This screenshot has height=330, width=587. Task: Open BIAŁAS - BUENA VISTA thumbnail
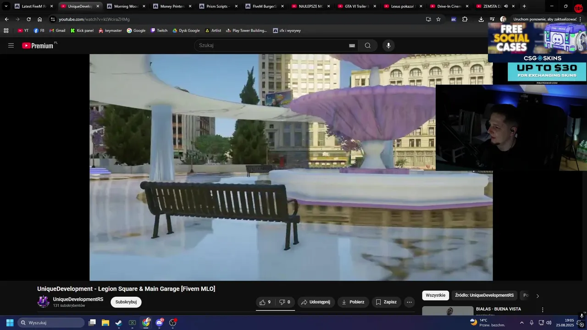[448, 311]
